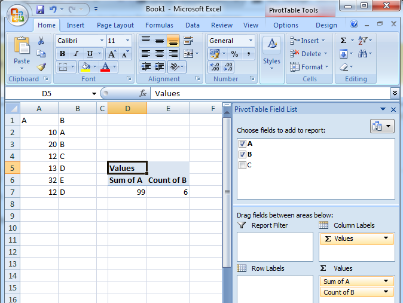Close the PivotTable Field List pane

click(393, 109)
